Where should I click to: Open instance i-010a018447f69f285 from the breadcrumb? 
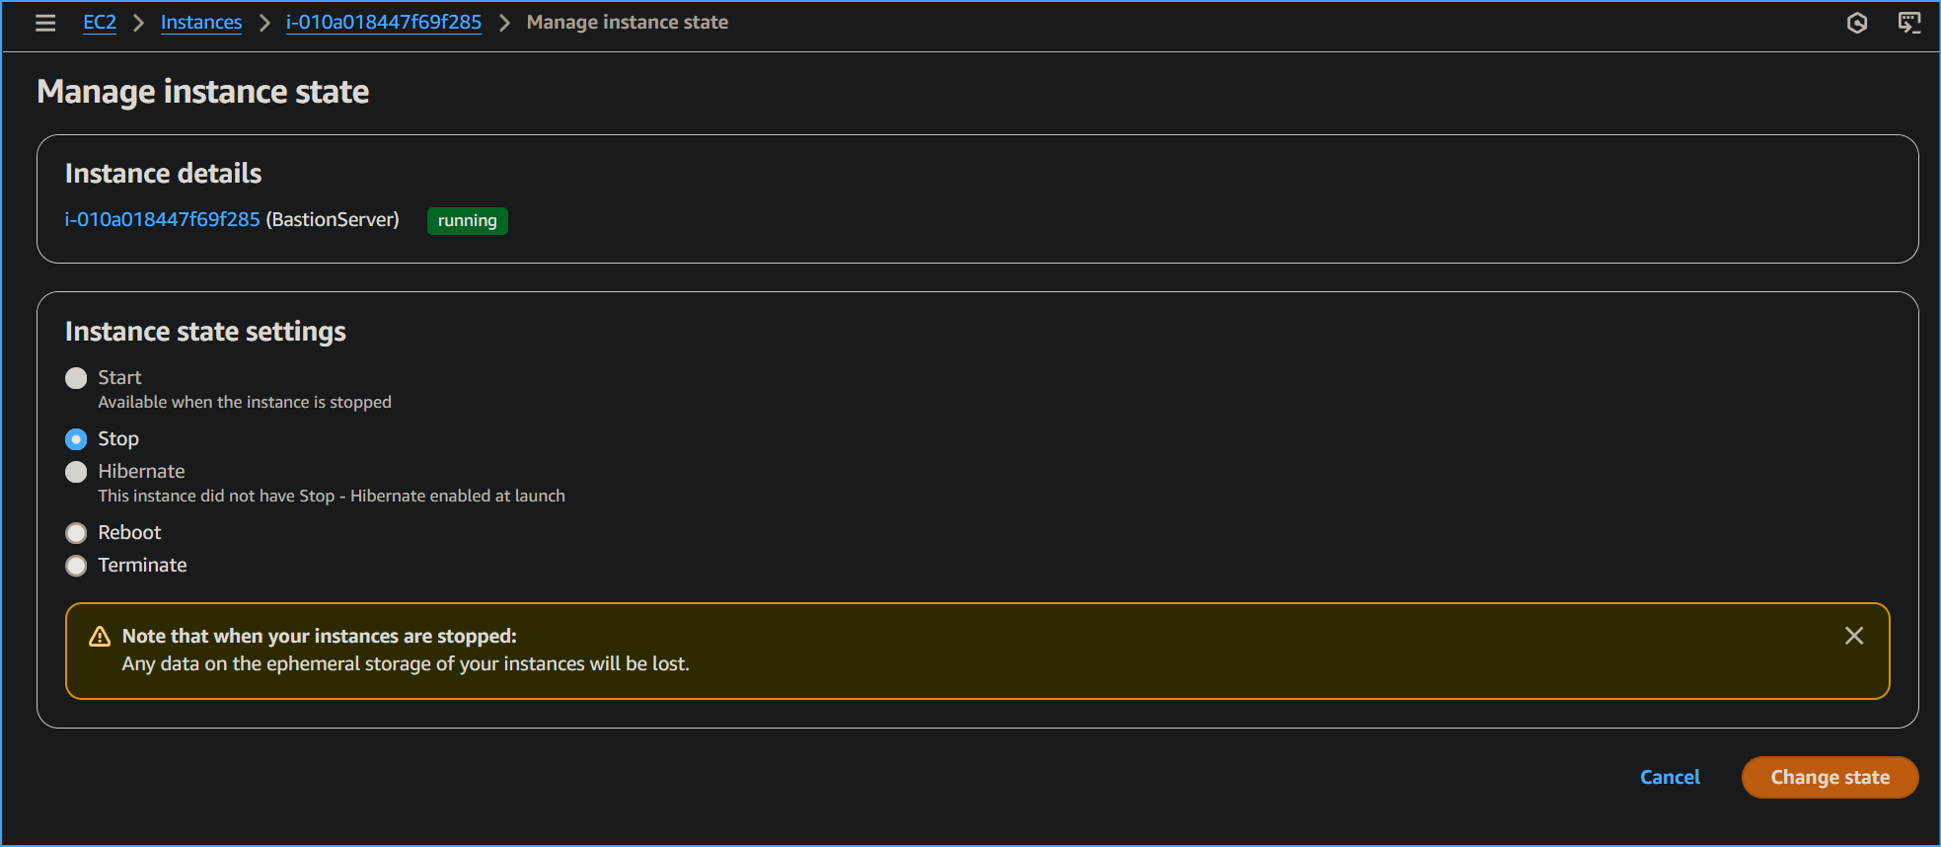tap(383, 22)
